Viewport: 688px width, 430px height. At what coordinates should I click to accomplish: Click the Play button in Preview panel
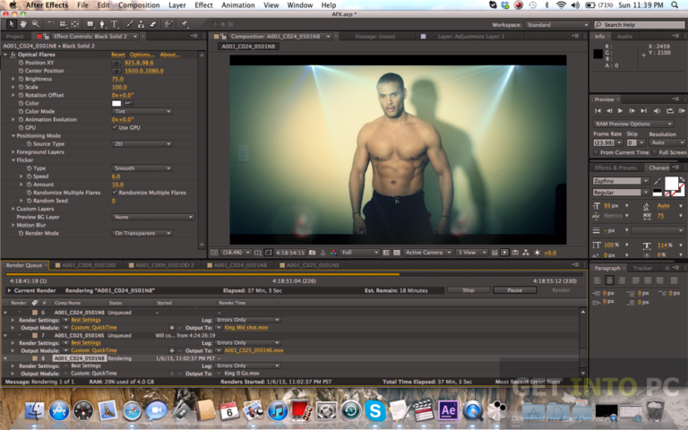(621, 111)
